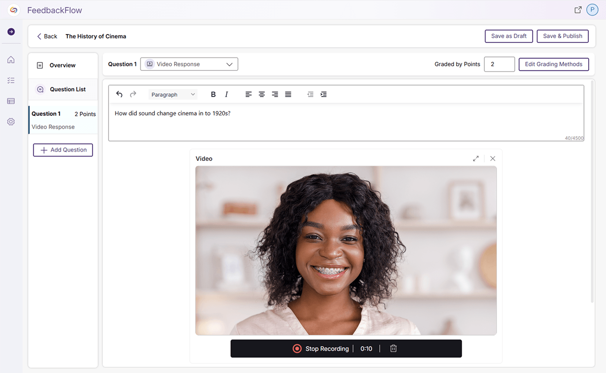This screenshot has height=373, width=606.
Task: Open the Video Response question type dropdown
Action: click(189, 64)
